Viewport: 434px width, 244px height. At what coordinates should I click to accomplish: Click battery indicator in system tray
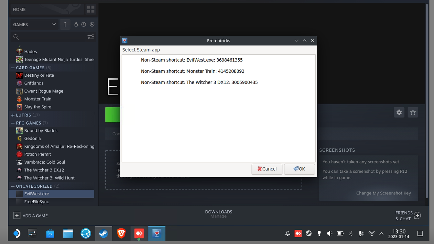340,233
